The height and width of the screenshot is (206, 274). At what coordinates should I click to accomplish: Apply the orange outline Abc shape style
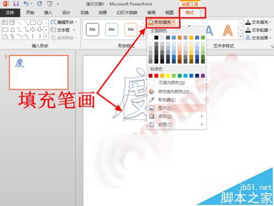pos(131,29)
